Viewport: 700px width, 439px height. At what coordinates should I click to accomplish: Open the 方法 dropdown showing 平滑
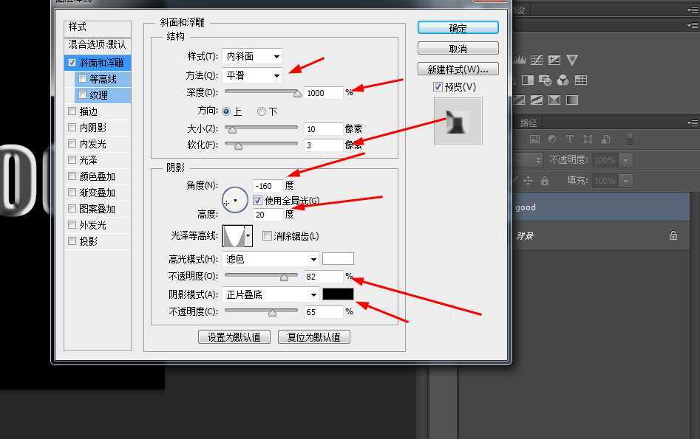point(252,75)
